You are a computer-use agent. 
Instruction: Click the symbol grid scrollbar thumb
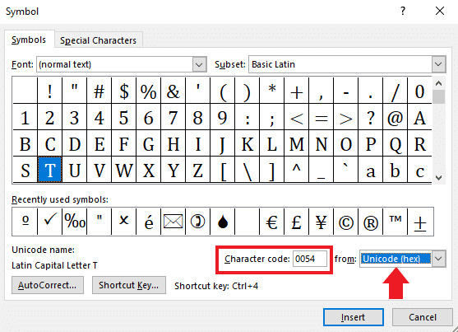click(438, 97)
